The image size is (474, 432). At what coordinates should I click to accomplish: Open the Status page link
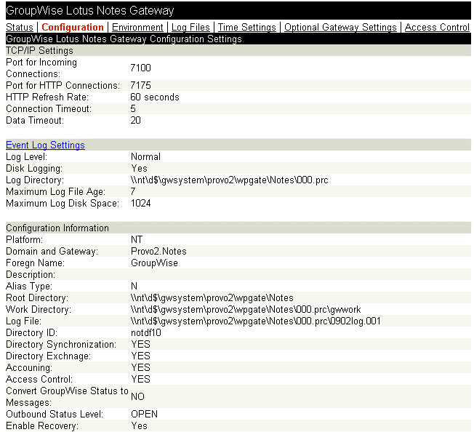click(20, 27)
